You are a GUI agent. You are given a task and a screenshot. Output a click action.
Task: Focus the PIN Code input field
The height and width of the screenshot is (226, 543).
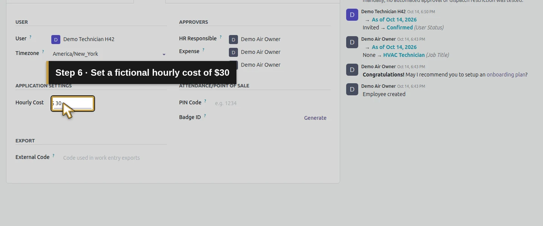coord(272,103)
